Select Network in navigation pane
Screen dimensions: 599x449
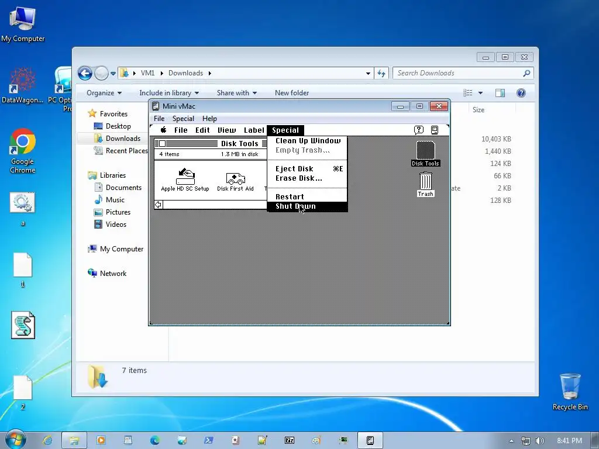click(108, 274)
